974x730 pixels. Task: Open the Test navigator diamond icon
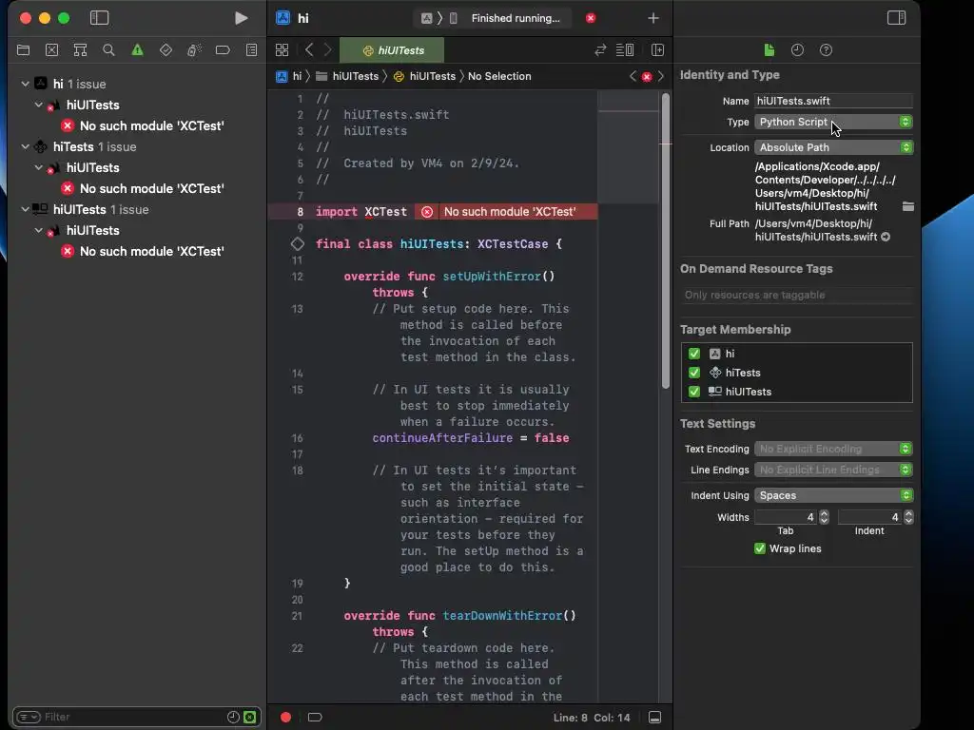(166, 50)
